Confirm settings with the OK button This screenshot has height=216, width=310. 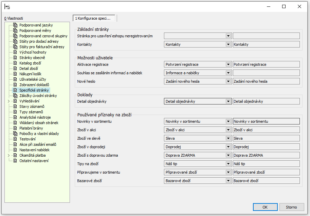click(x=265, y=207)
